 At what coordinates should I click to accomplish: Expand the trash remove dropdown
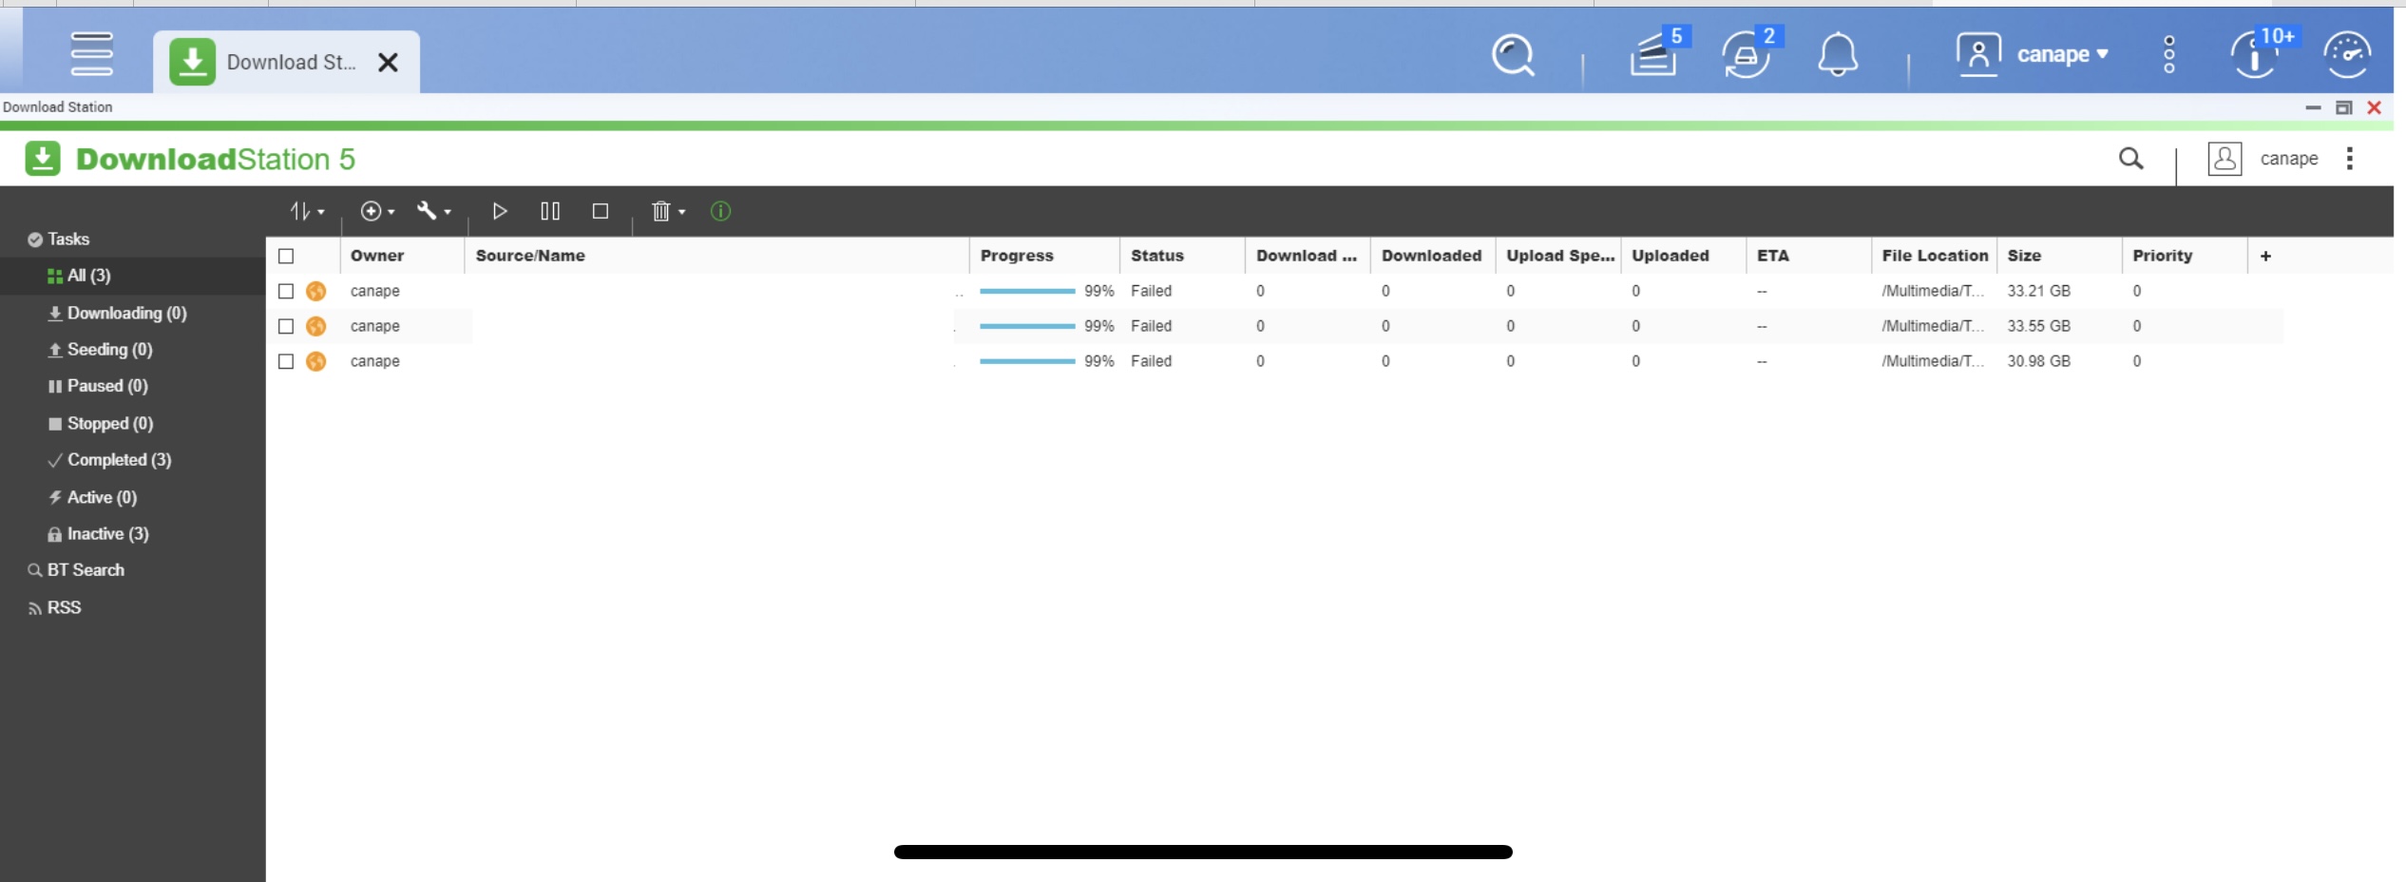point(668,211)
